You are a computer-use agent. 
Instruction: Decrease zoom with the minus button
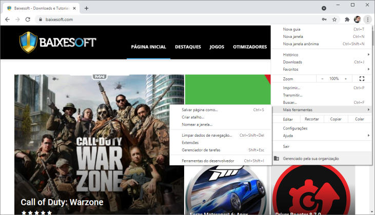click(x=322, y=78)
